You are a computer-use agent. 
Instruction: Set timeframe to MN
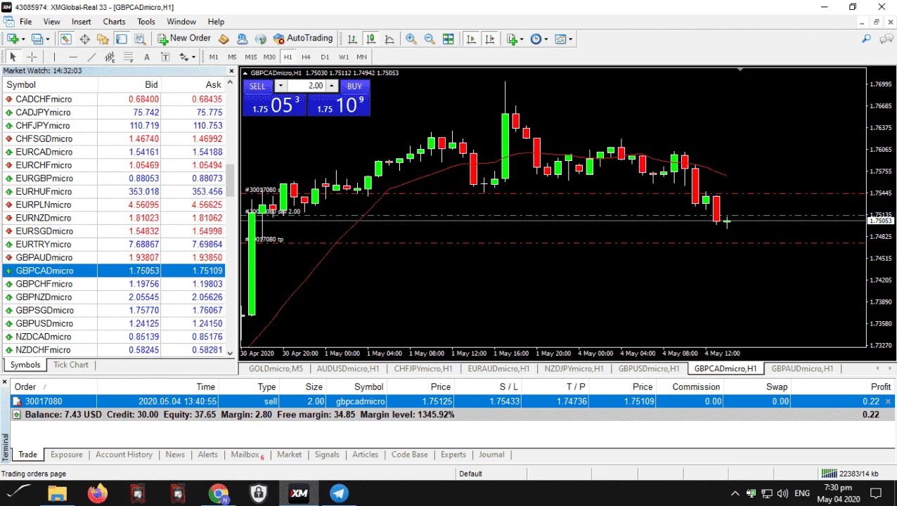click(x=361, y=57)
